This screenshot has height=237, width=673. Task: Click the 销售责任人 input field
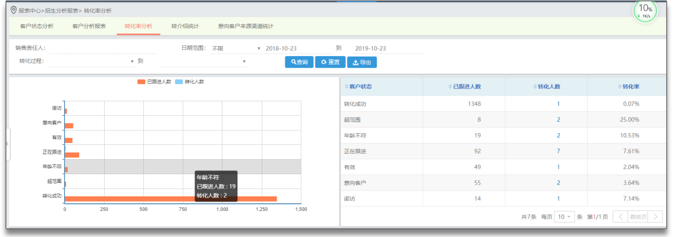(102, 49)
